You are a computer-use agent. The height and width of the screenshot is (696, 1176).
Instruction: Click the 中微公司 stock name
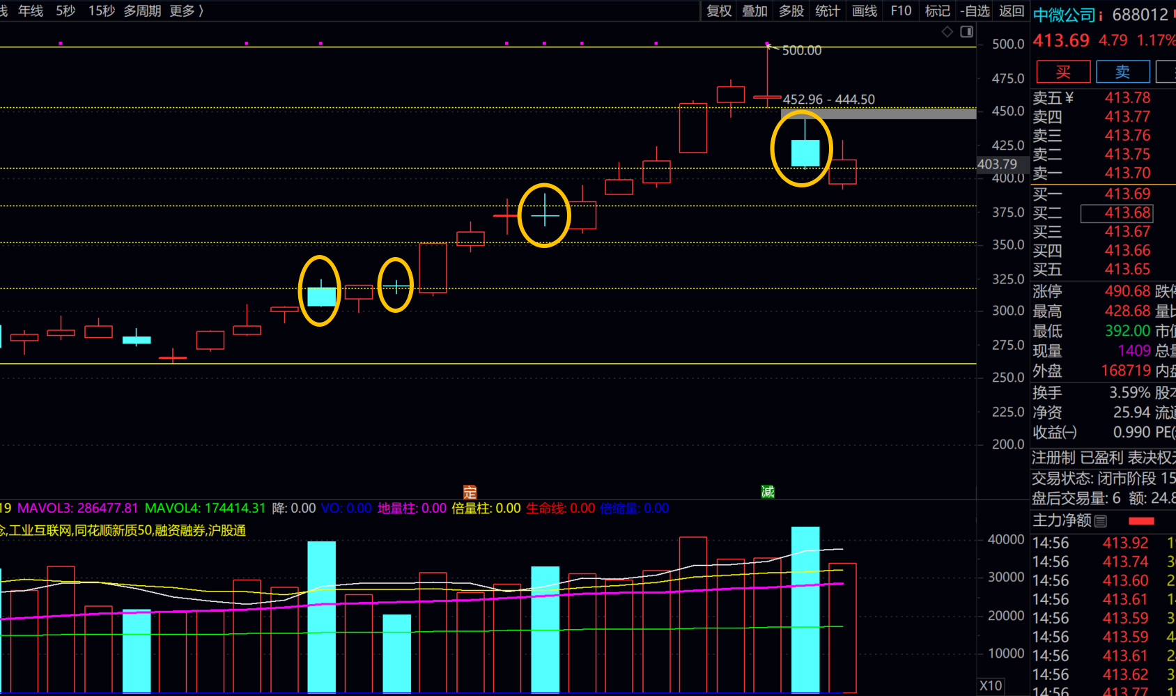[x=1065, y=15]
